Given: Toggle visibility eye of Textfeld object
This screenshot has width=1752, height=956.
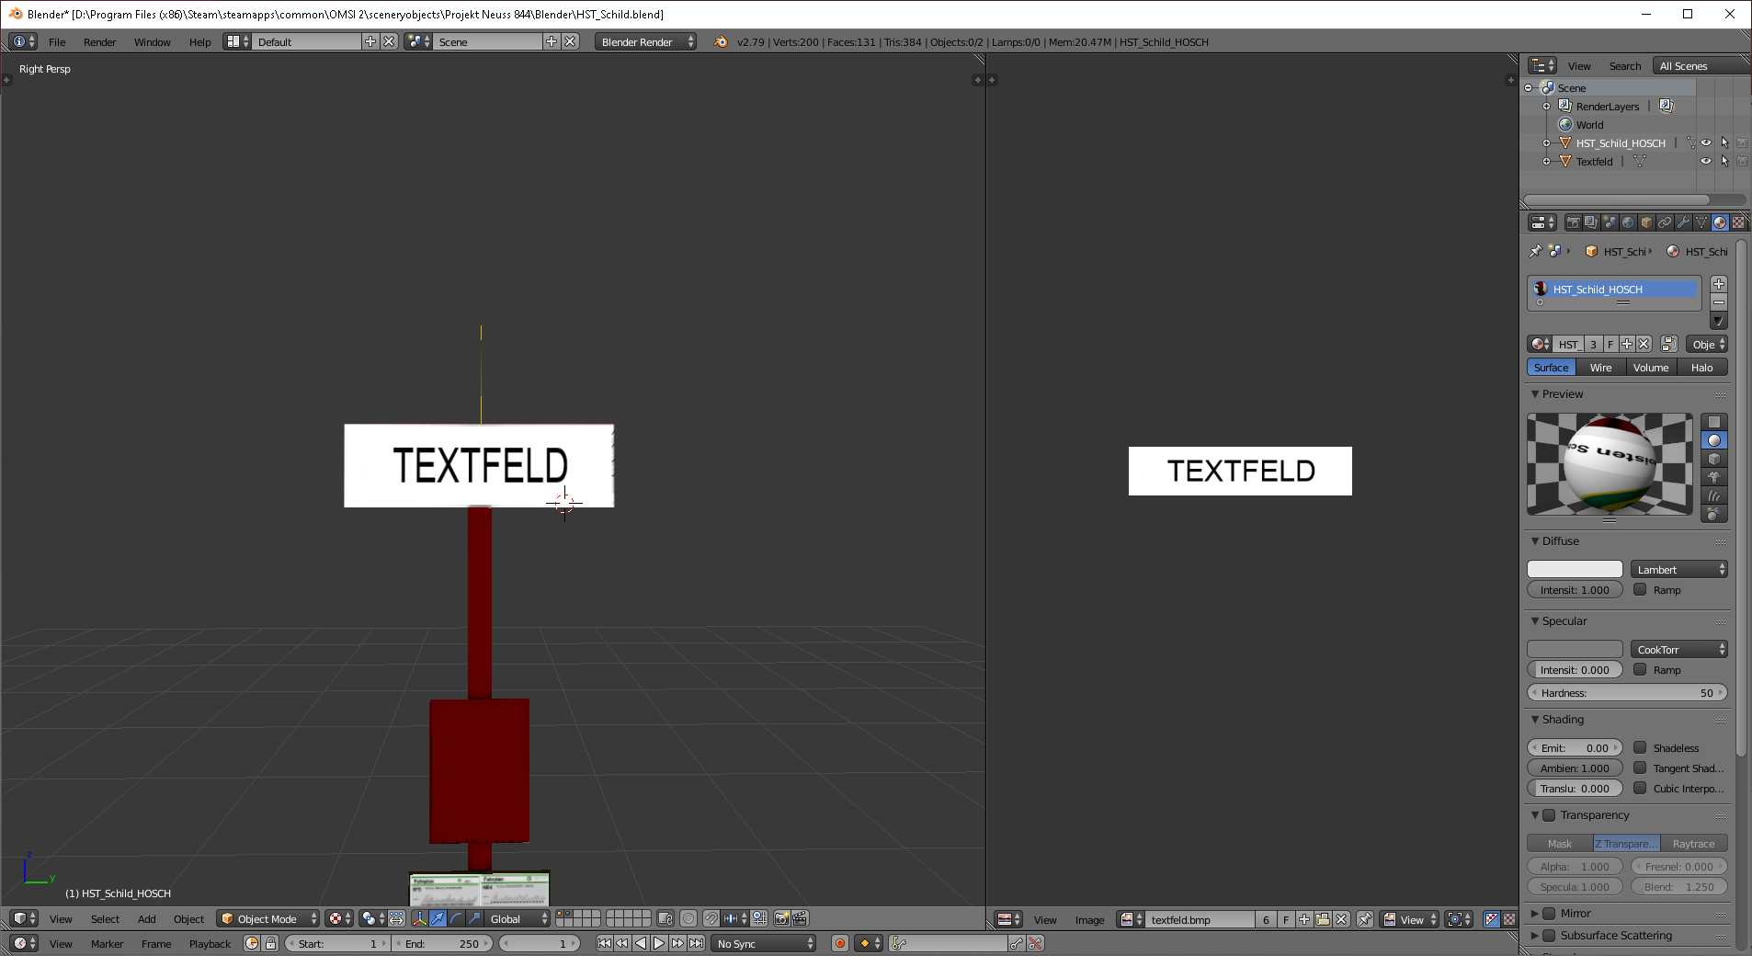Looking at the screenshot, I should point(1706,161).
